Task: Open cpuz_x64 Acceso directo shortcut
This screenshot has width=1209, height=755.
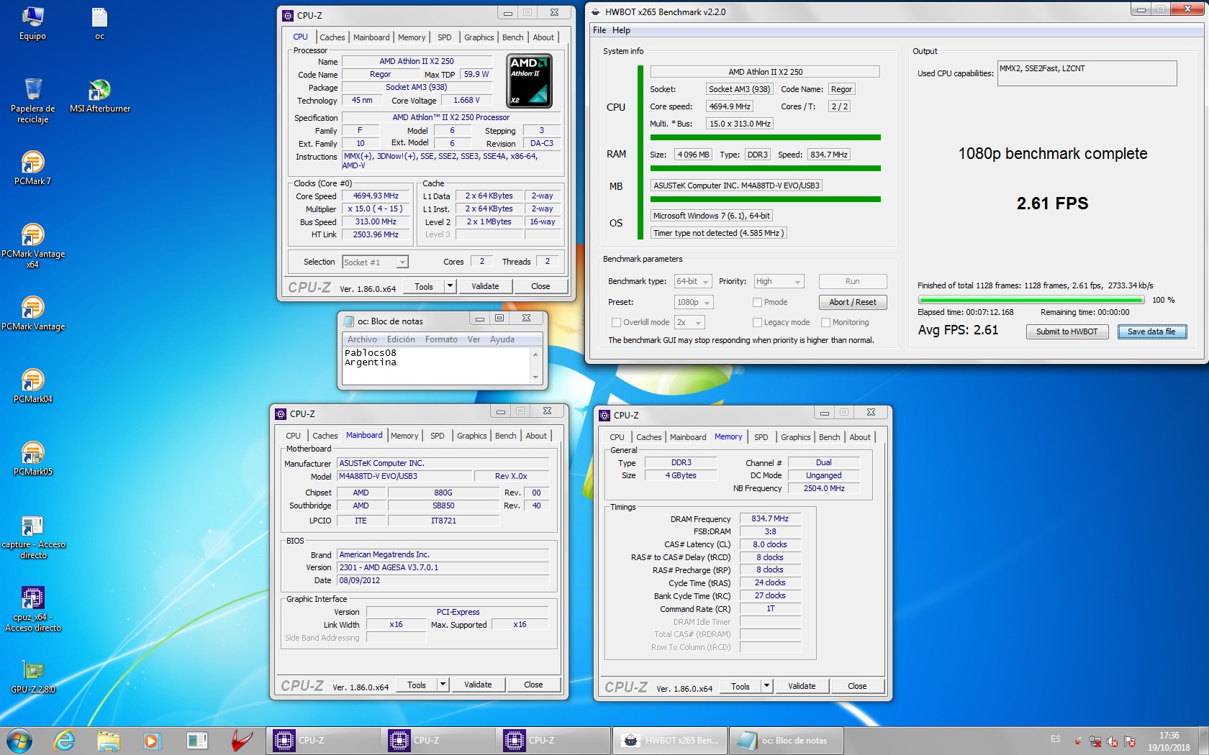Action: (32, 609)
